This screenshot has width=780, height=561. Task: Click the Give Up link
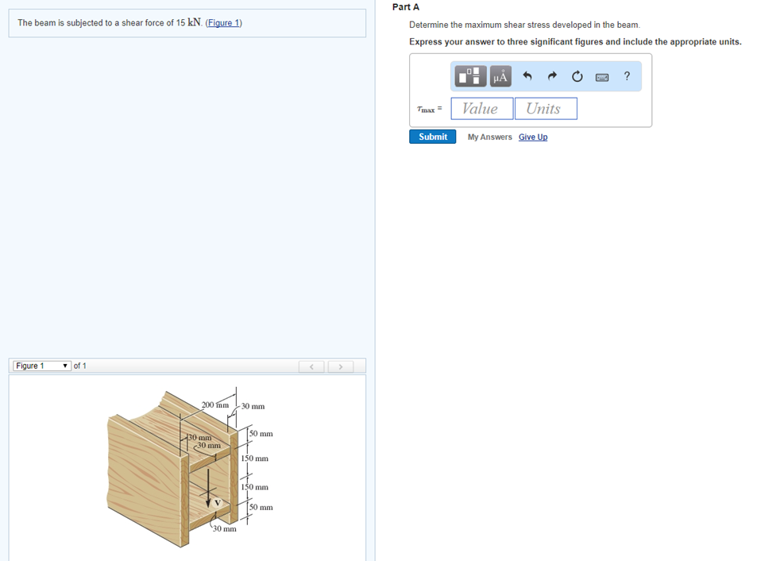[533, 137]
